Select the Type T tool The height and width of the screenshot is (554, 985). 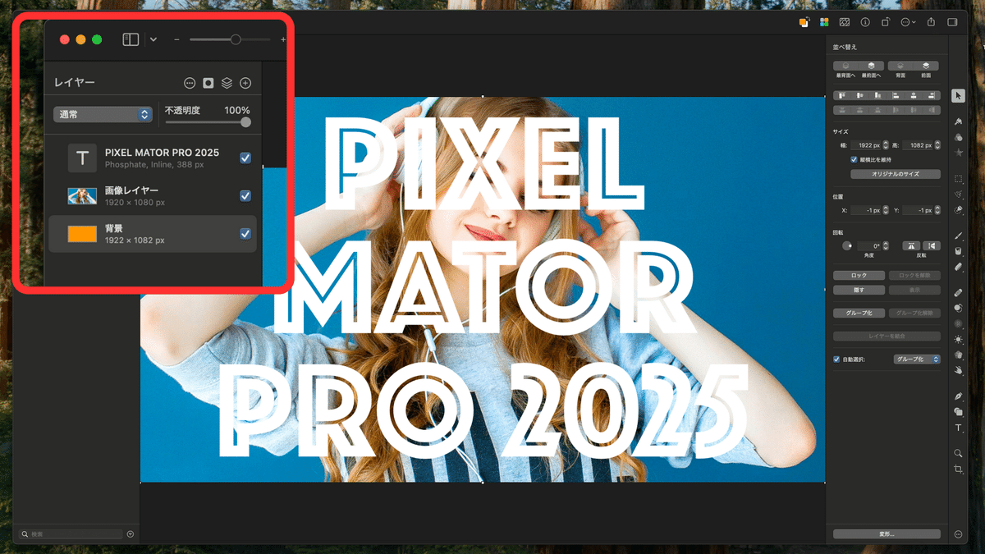(x=958, y=428)
